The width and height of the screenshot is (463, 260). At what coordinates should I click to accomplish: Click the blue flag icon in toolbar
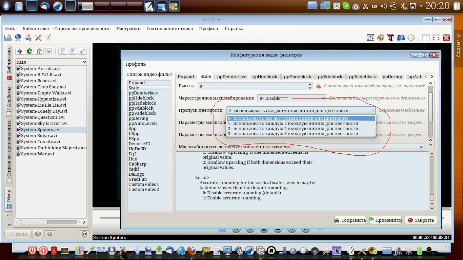click(x=401, y=38)
